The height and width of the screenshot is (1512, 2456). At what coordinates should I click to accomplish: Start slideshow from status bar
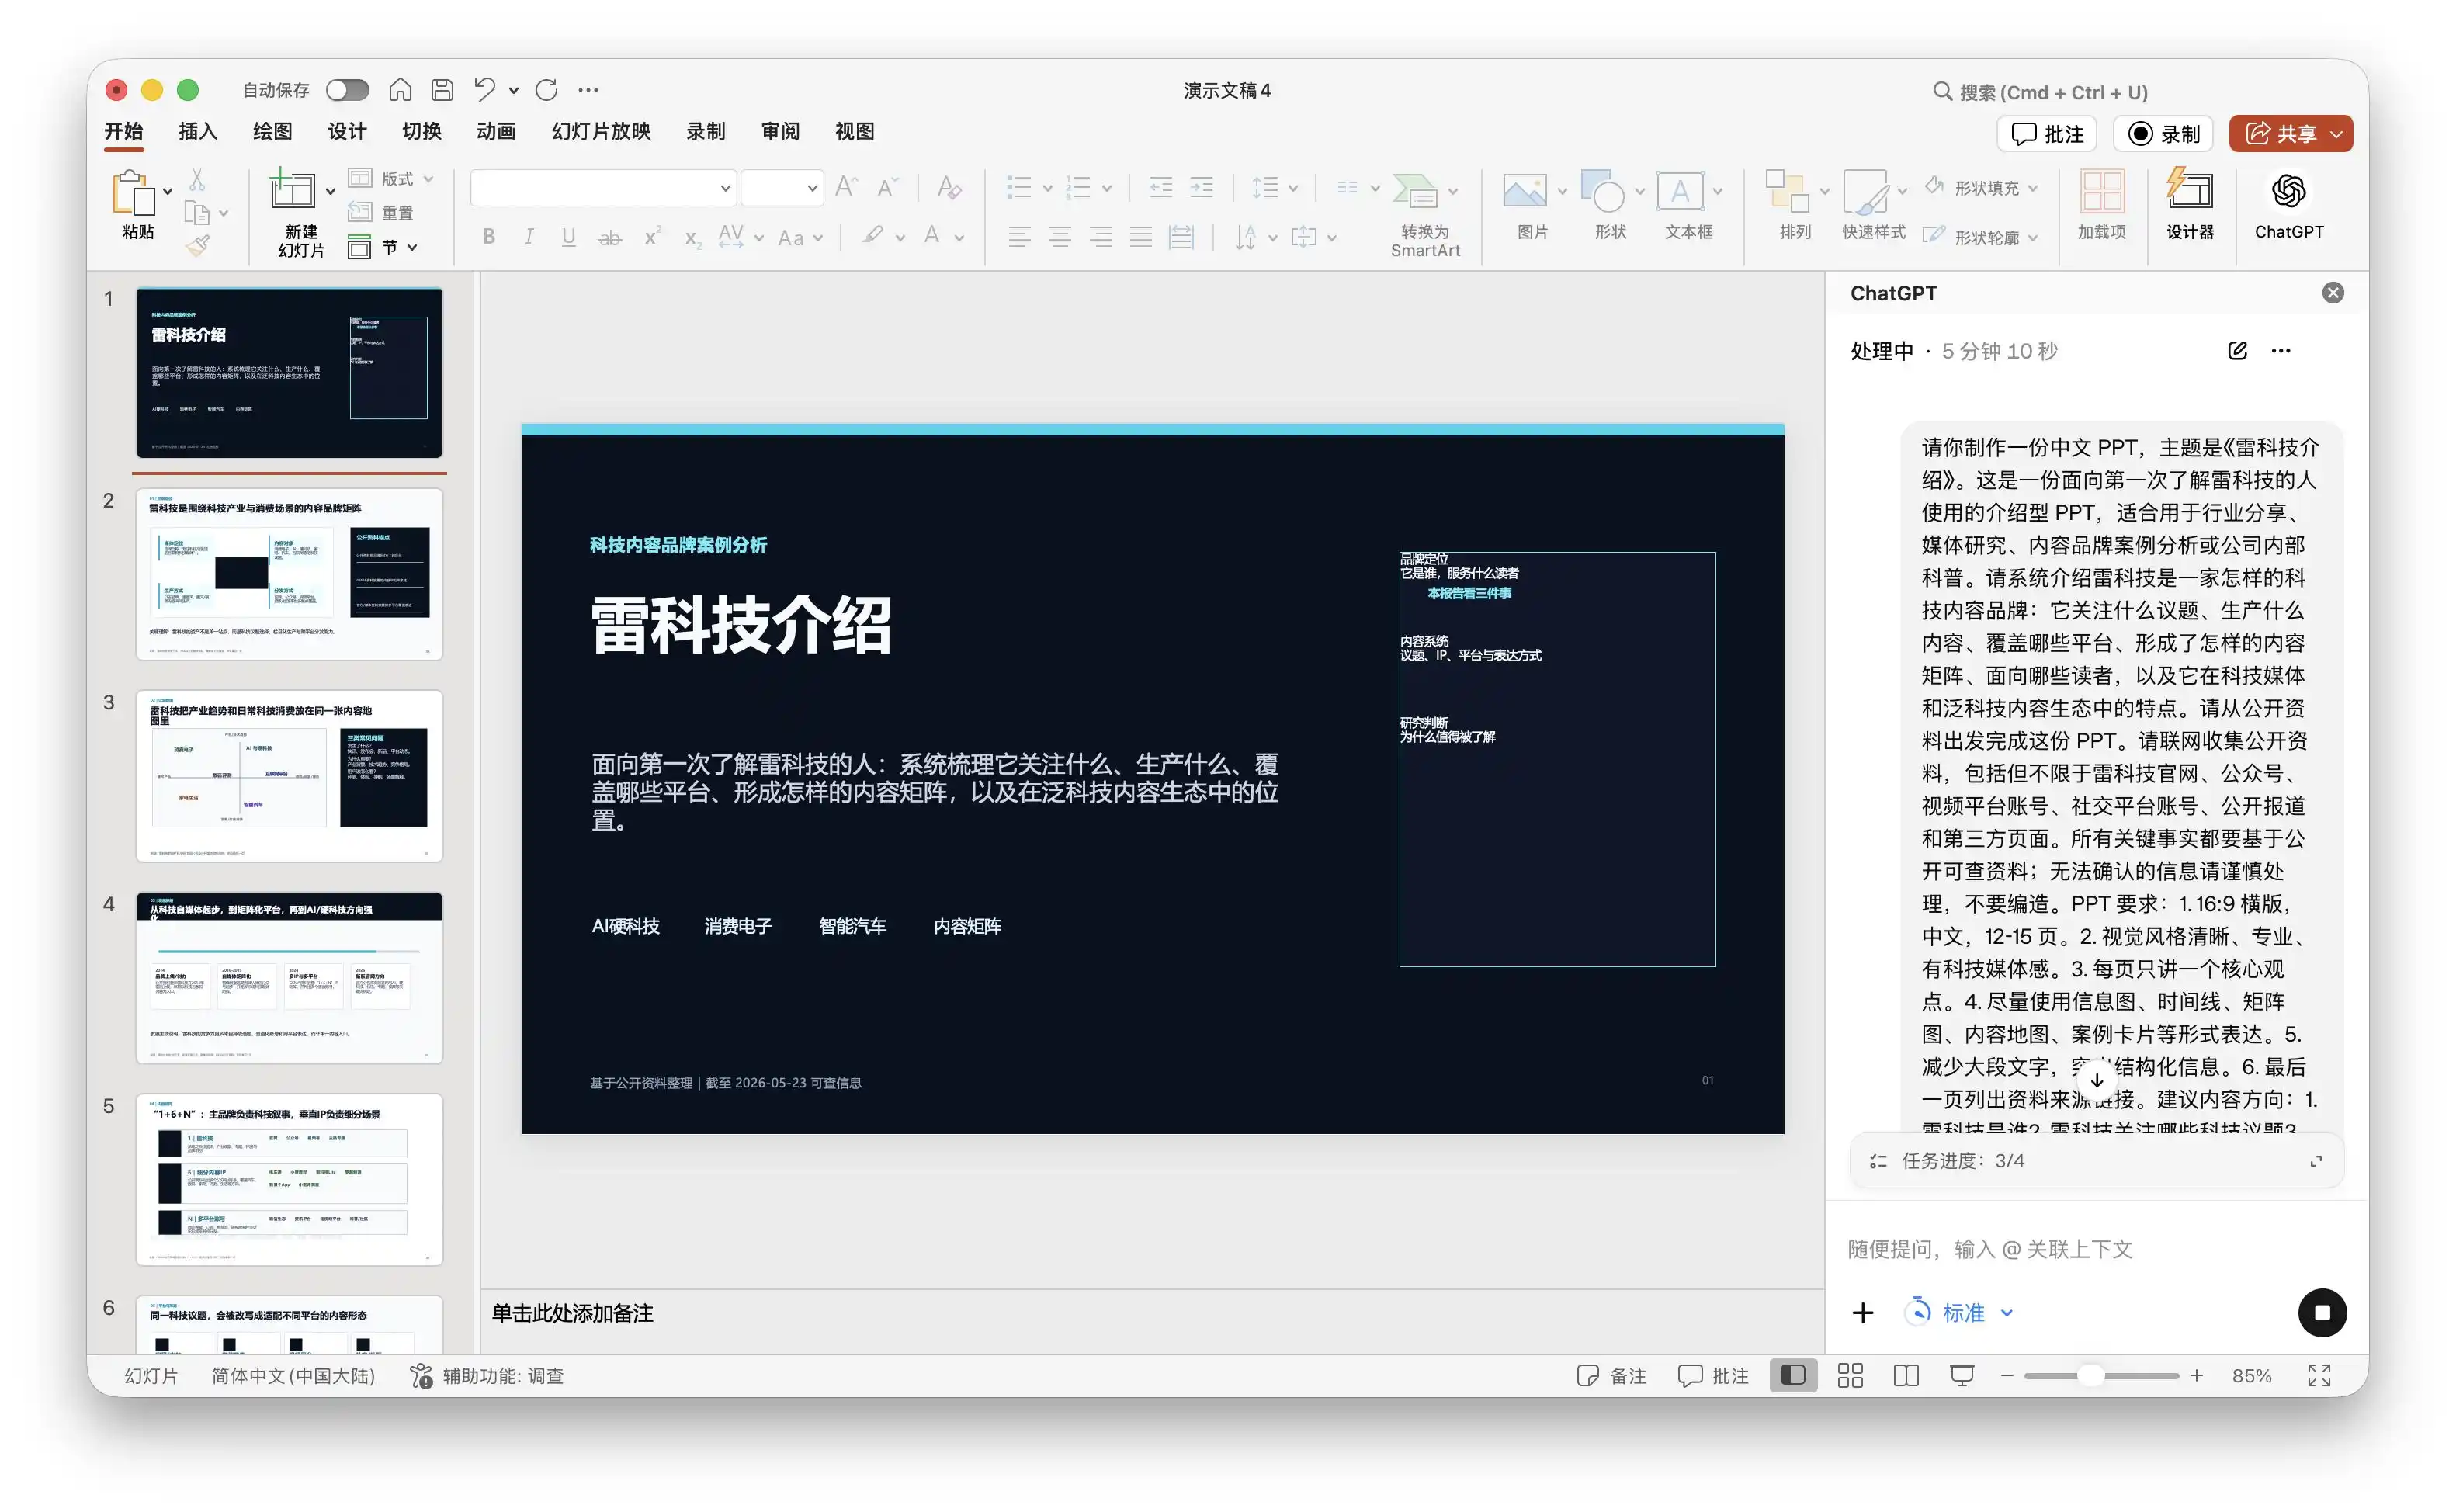1962,1376
